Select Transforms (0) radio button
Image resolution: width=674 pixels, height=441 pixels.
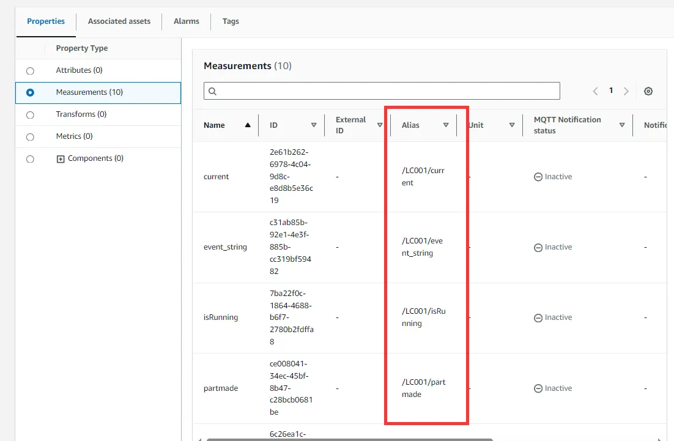coord(30,115)
